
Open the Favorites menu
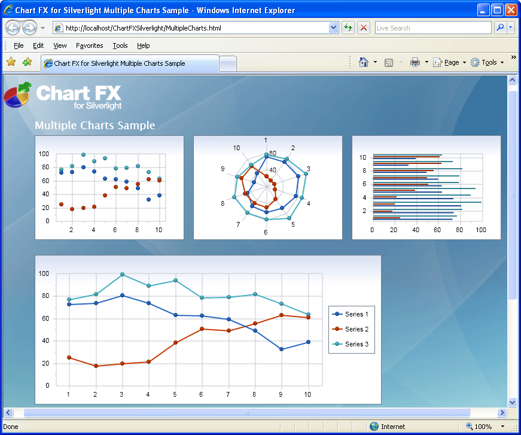coord(89,45)
